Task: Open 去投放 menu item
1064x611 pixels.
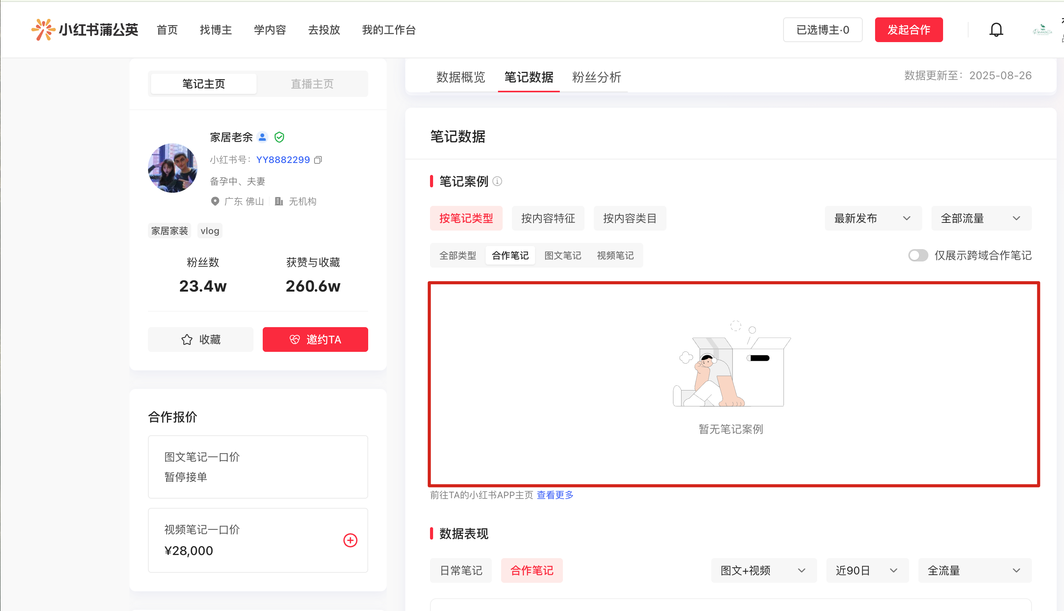Action: pyautogui.click(x=324, y=30)
